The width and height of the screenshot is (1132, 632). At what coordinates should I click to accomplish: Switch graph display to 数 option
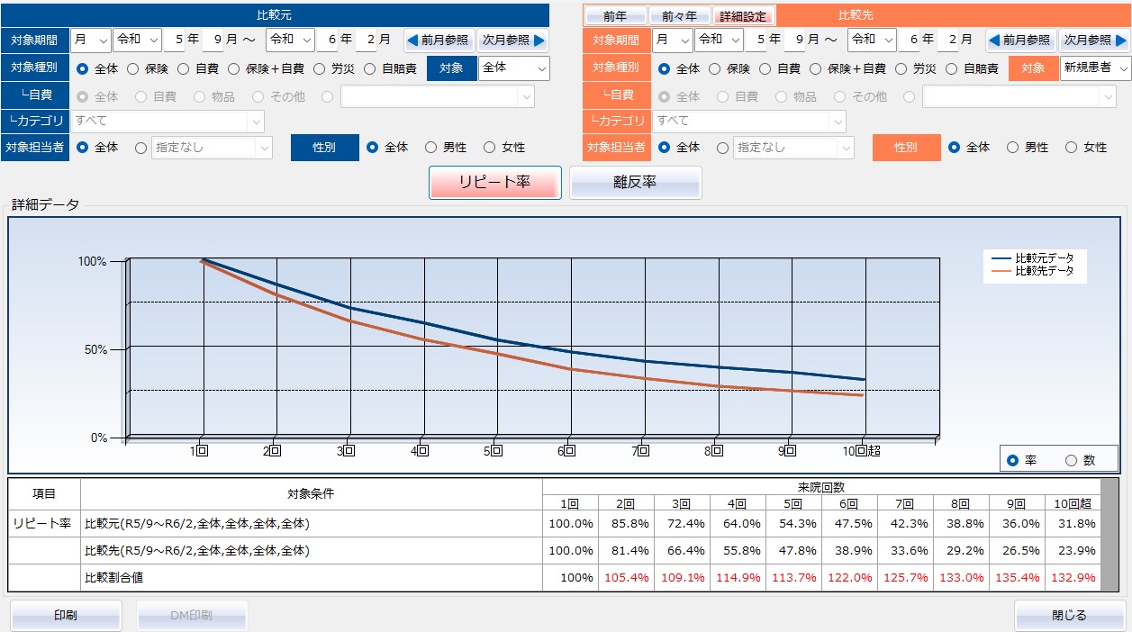pos(1072,460)
